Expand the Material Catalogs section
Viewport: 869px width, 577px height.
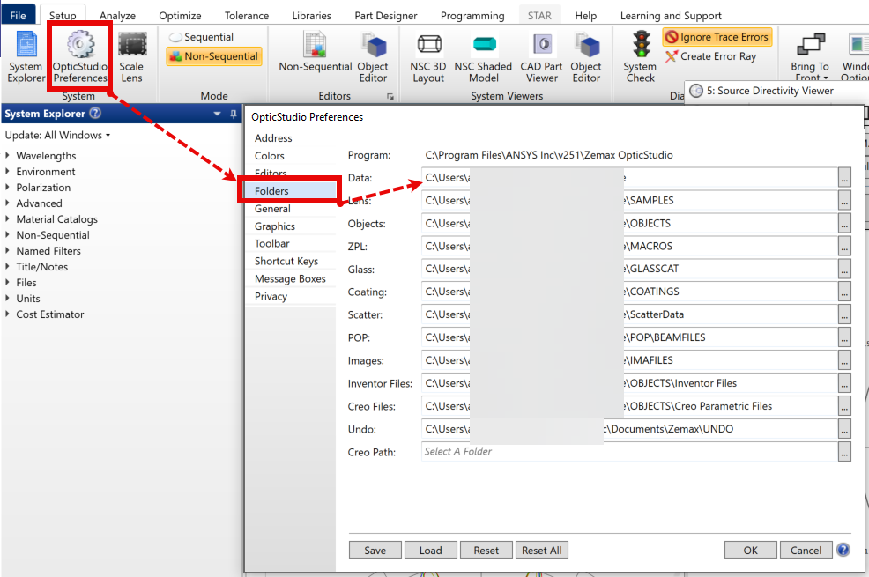(7, 219)
